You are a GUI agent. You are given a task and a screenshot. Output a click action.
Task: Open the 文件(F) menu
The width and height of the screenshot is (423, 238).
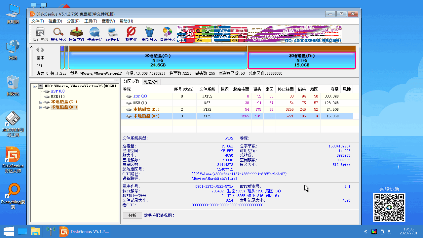38,21
